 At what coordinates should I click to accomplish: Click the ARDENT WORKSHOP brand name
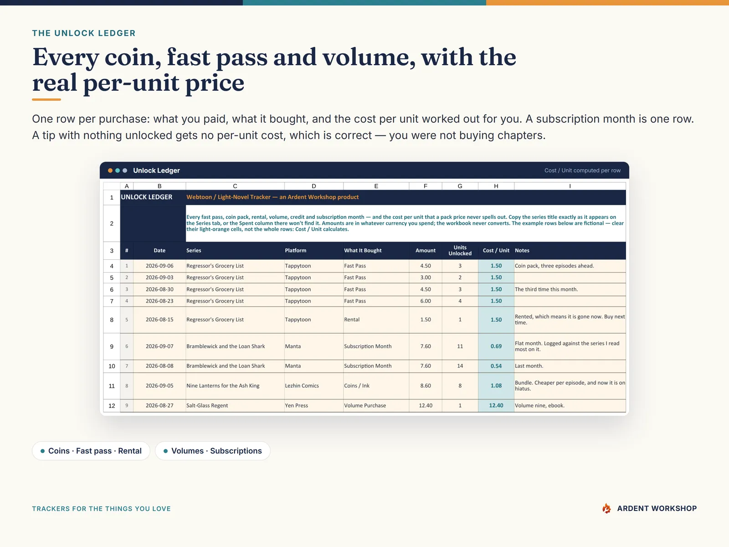point(657,509)
